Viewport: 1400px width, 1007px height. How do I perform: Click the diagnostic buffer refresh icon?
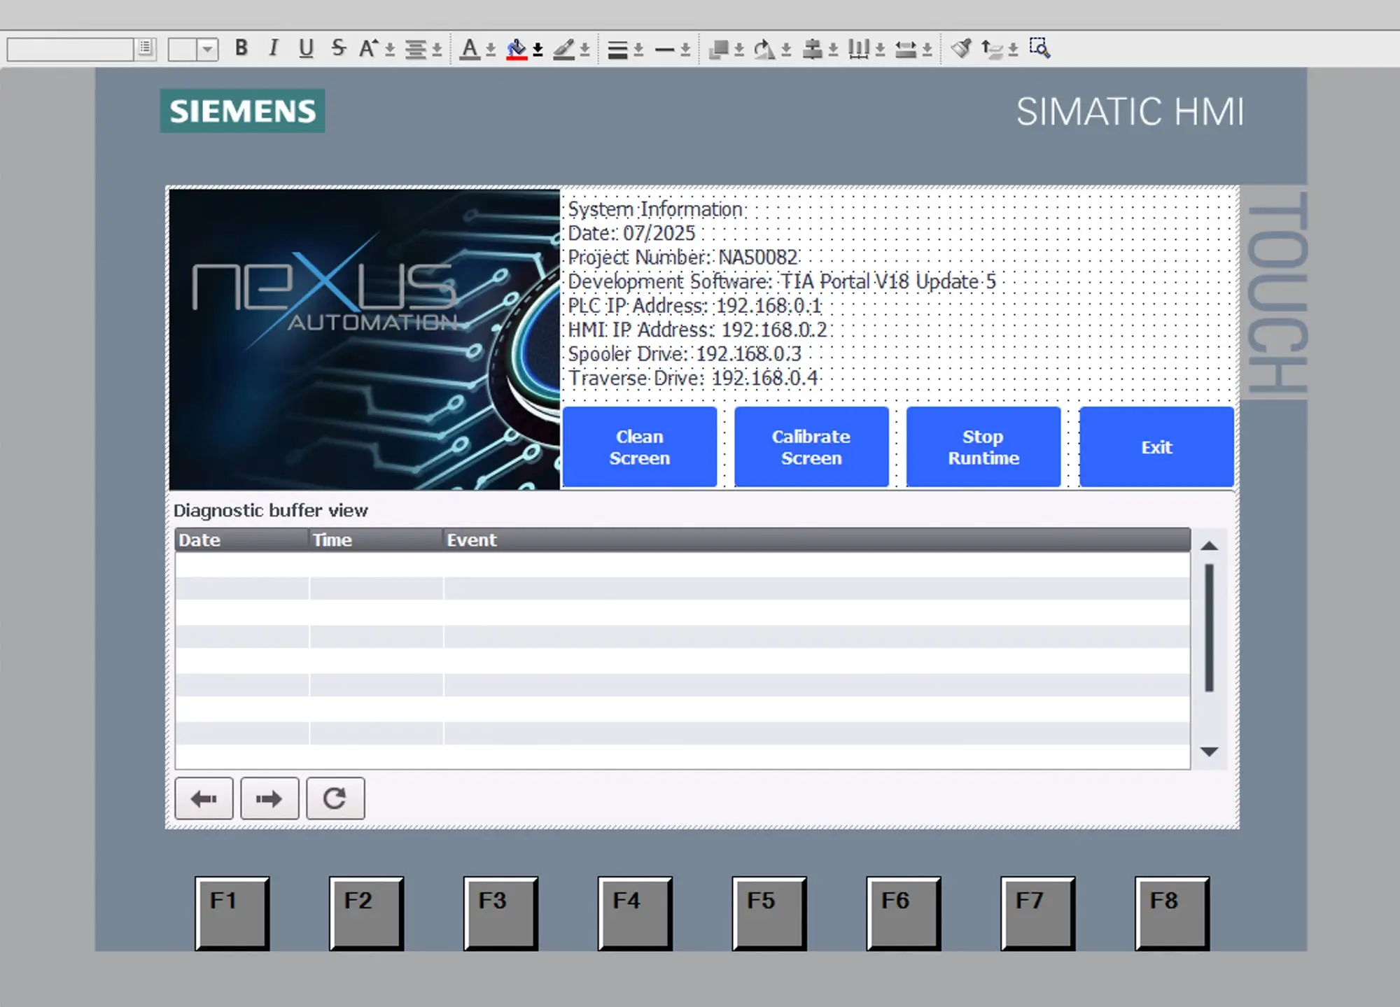(335, 798)
